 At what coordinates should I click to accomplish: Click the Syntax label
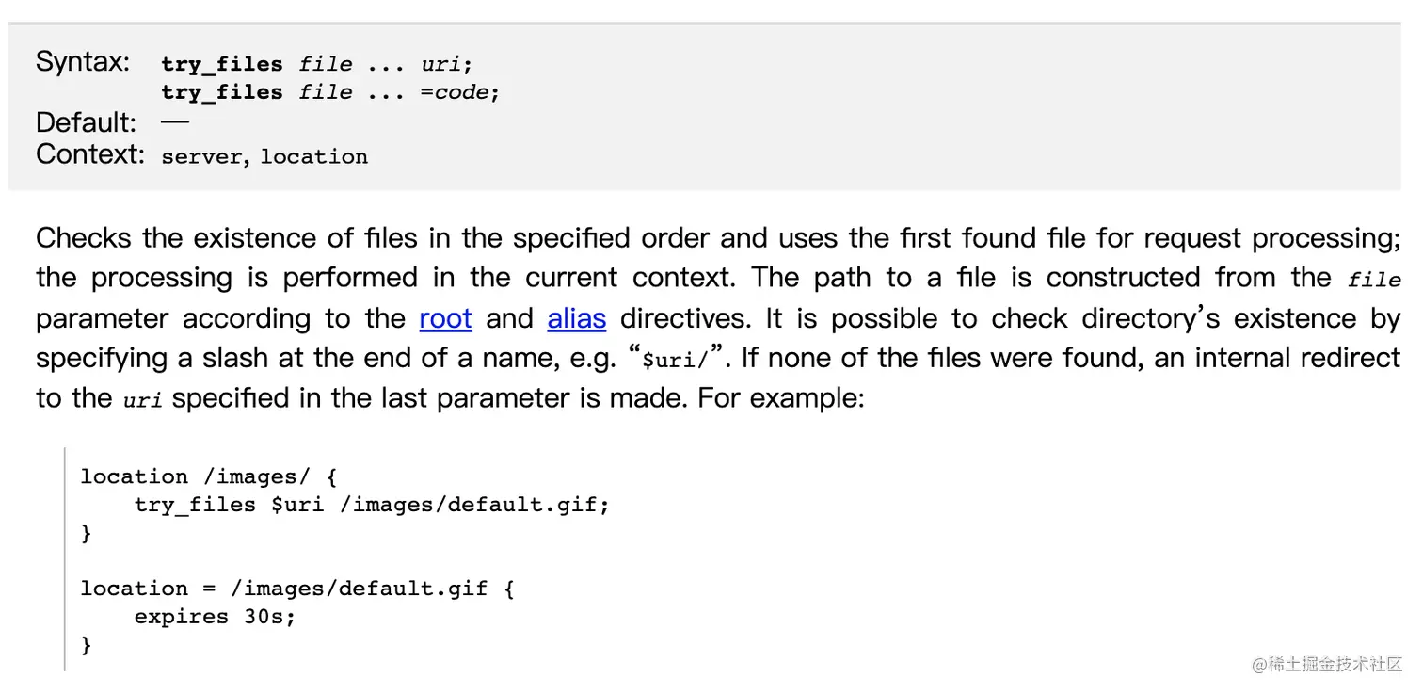click(83, 62)
